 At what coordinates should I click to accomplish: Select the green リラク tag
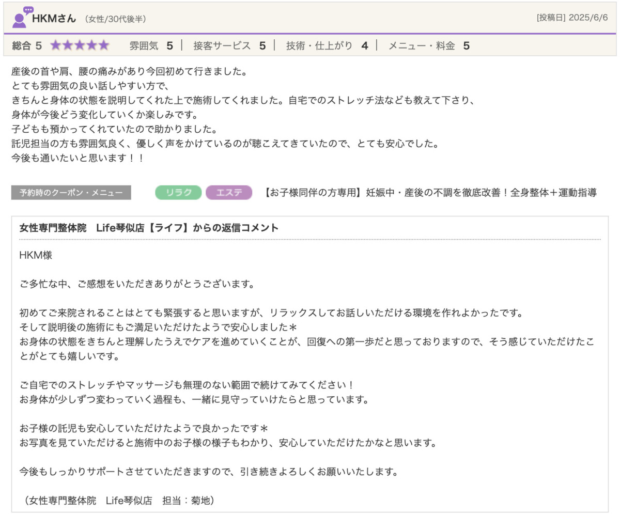click(x=178, y=193)
